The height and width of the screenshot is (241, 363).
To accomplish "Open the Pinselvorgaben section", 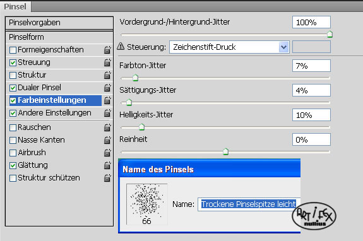I will (x=59, y=23).
